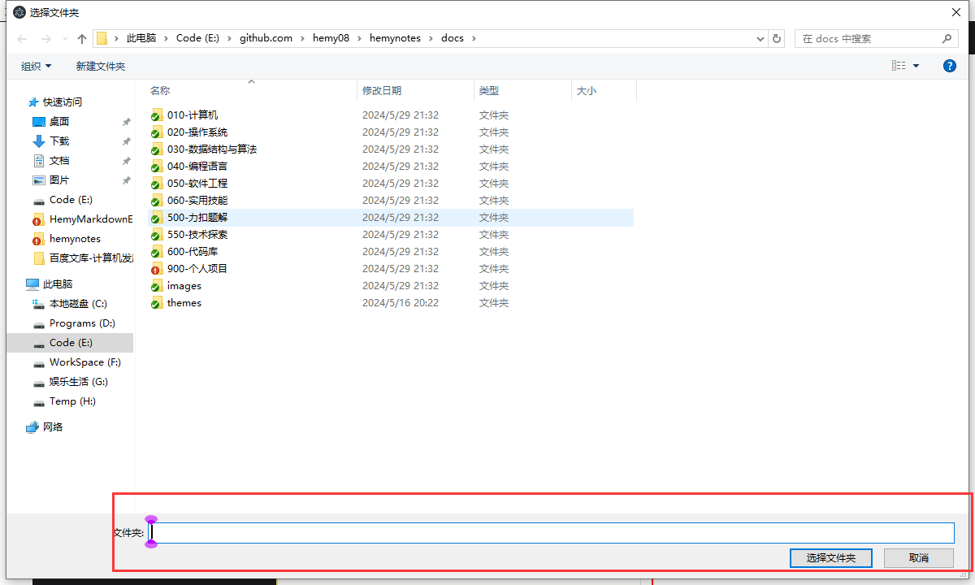Image resolution: width=975 pixels, height=585 pixels.
Task: Click the 选择文件夹 button
Action: (x=830, y=558)
